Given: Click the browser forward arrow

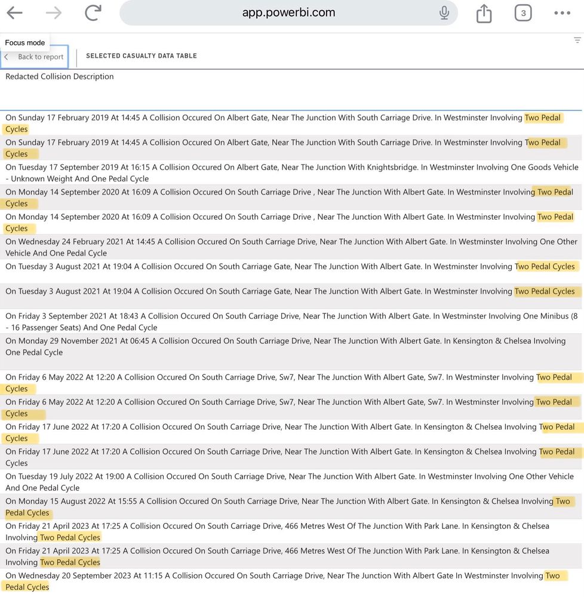Looking at the screenshot, I should tap(54, 13).
